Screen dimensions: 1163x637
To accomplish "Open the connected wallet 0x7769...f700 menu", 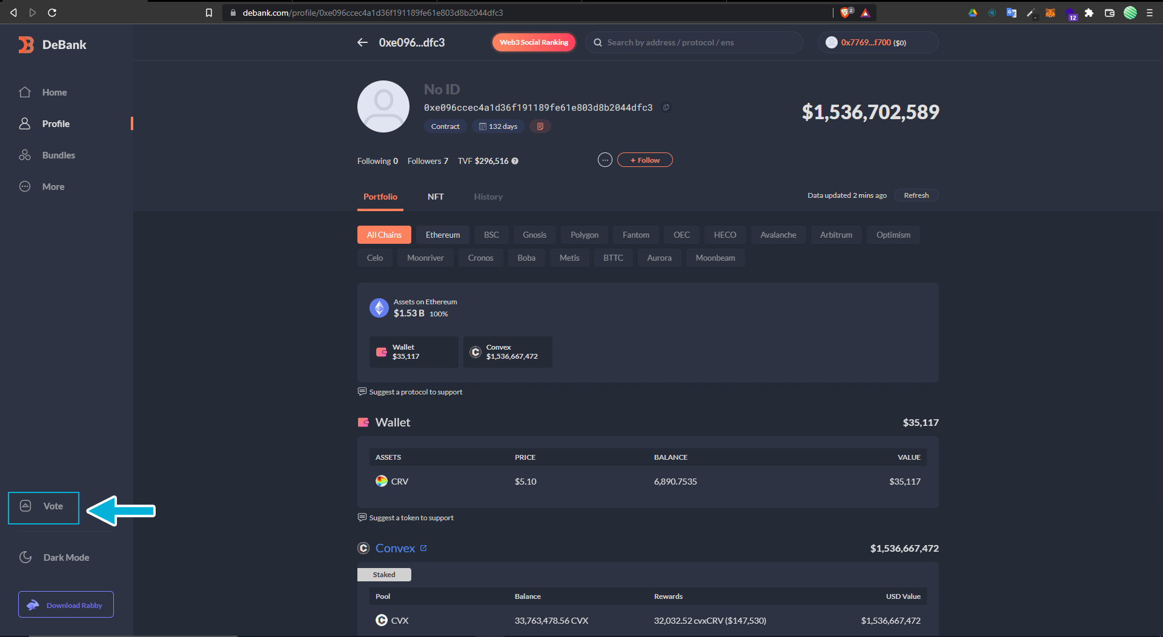I will (x=877, y=42).
